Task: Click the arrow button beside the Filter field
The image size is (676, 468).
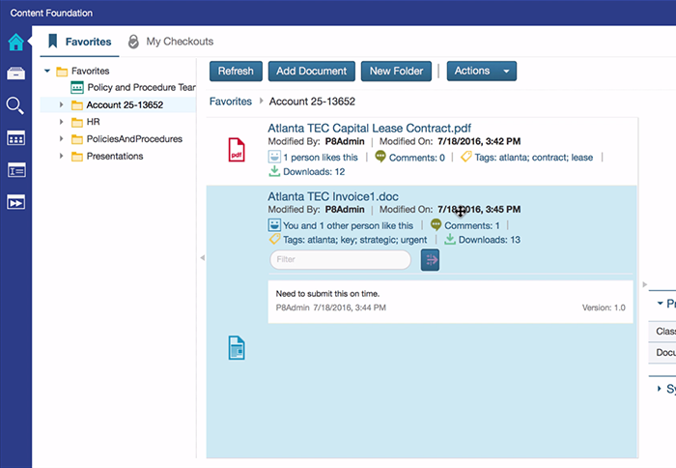Action: point(431,259)
